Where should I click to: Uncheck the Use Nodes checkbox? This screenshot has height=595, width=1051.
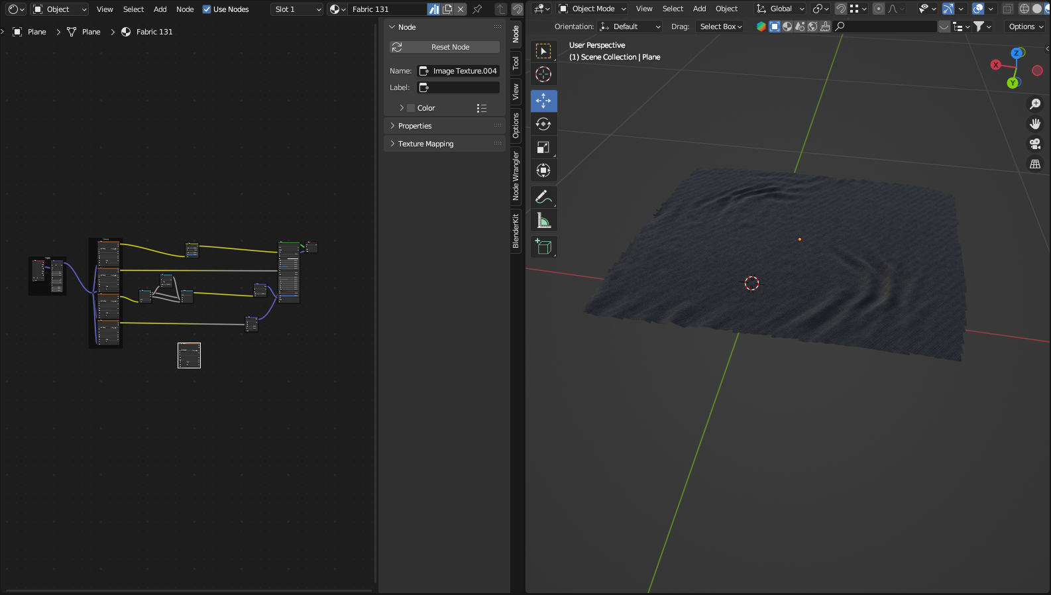(x=207, y=9)
